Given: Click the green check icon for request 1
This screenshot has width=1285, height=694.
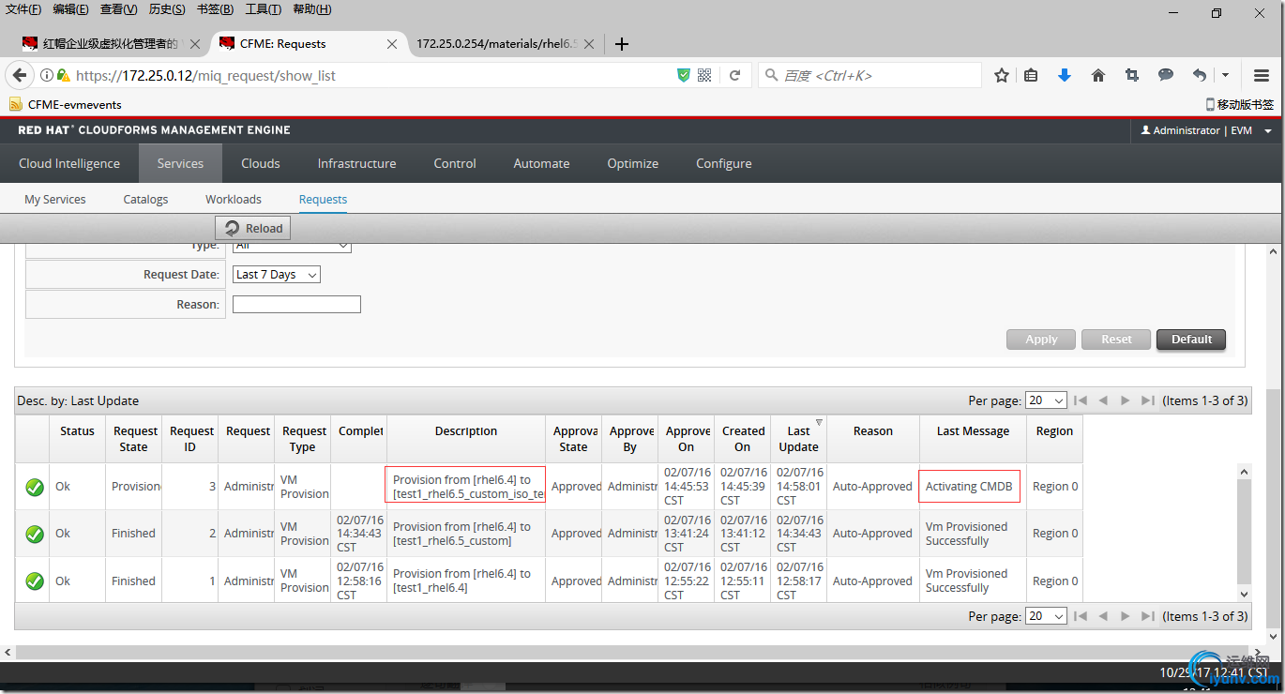Looking at the screenshot, I should click(35, 581).
